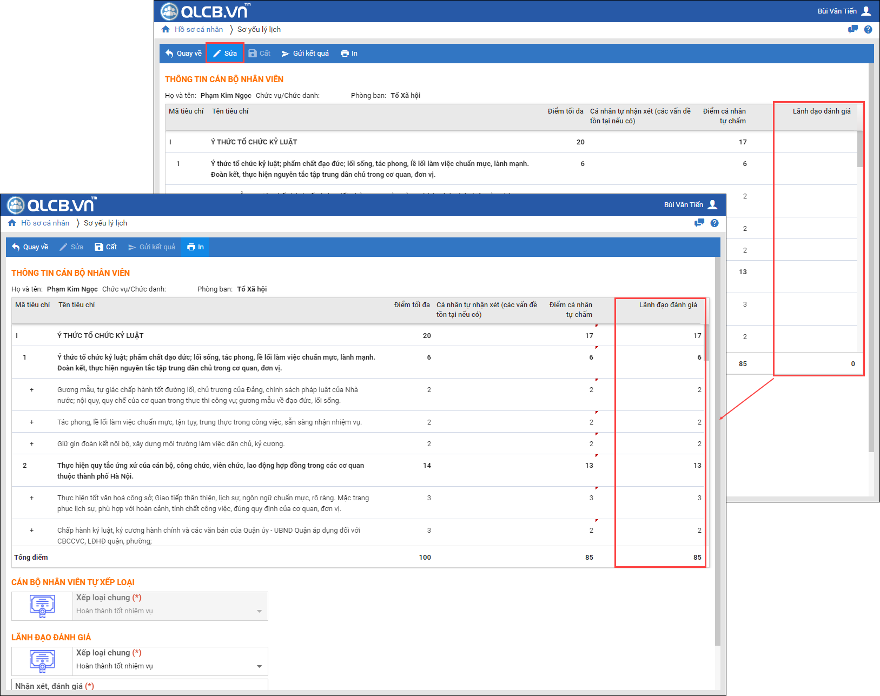This screenshot has width=880, height=696.
Task: Click Gửi kết quả in the back toolbar
Action: tap(305, 54)
